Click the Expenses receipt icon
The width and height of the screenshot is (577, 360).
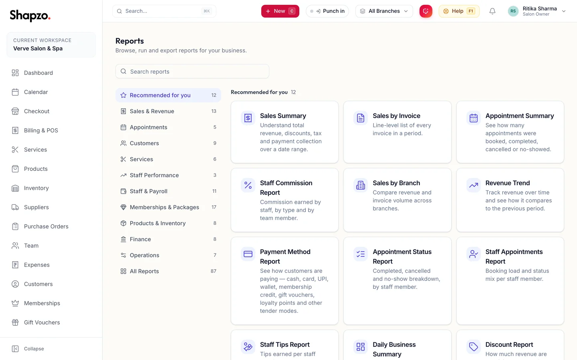pos(15,265)
